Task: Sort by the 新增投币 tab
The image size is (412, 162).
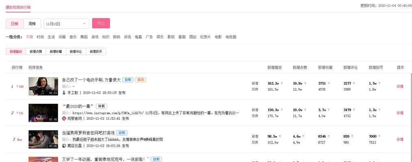Action: [96, 52]
